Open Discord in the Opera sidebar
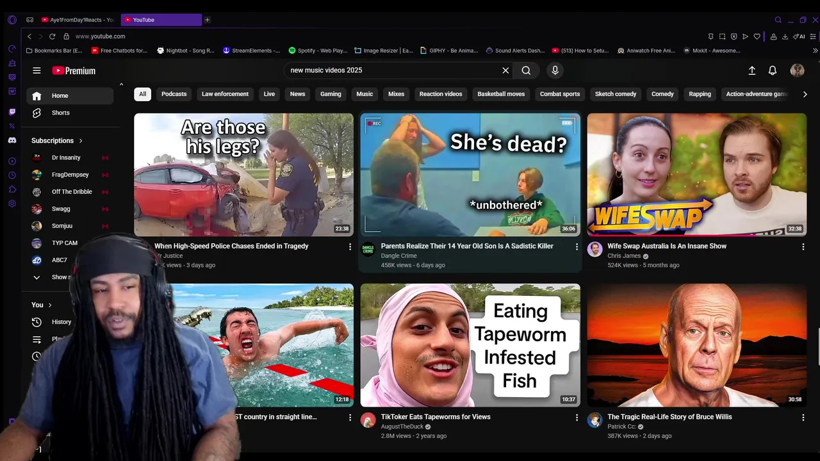Image resolution: width=820 pixels, height=461 pixels. click(12, 140)
